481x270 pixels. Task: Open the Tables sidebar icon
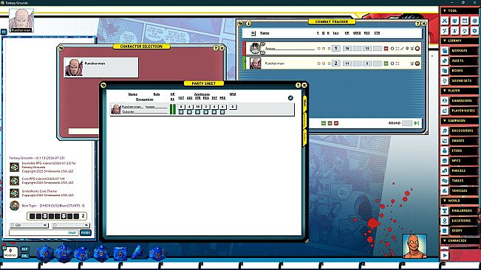coord(445,181)
